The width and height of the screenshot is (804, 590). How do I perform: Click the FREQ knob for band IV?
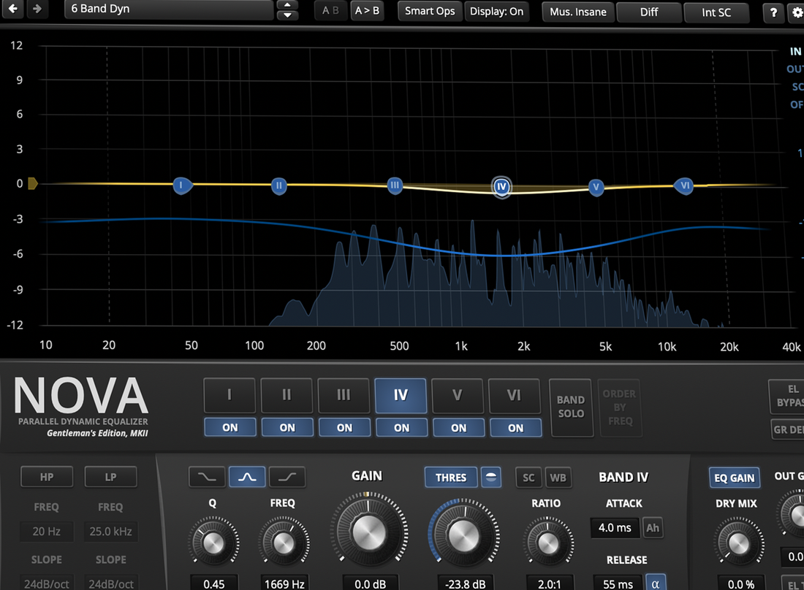pyautogui.click(x=284, y=543)
